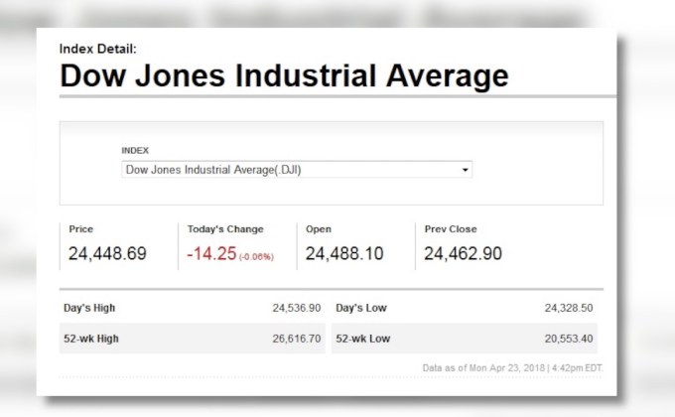Click the Today's Change label
675x417 pixels.
[x=225, y=229]
